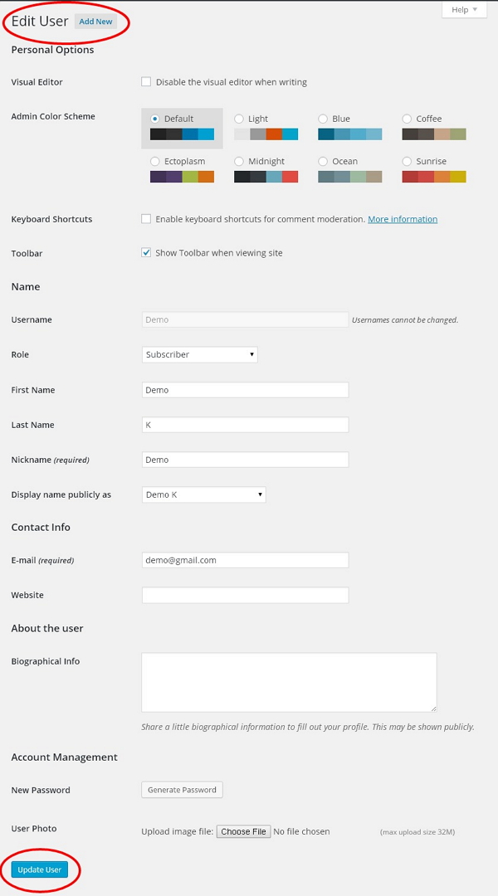Expand the Display name publicly as dropdown
Screen dimensions: 498x896
coord(204,494)
